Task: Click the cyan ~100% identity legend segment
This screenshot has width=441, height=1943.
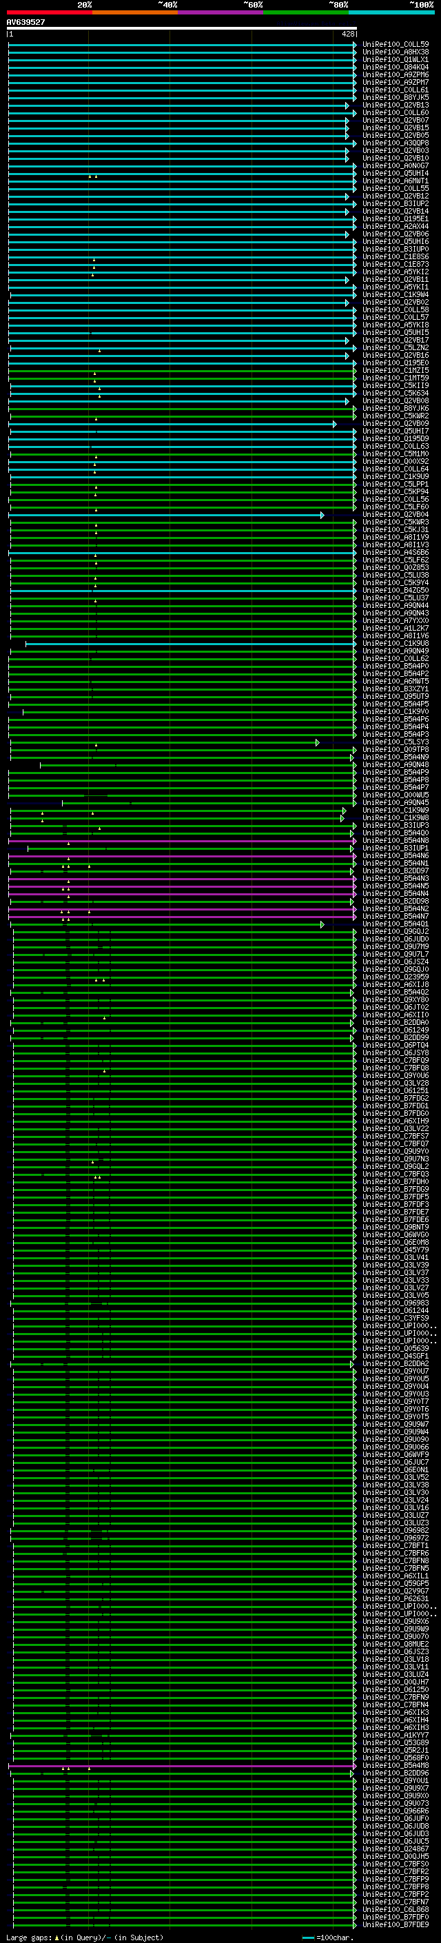Action: pyautogui.click(x=391, y=12)
